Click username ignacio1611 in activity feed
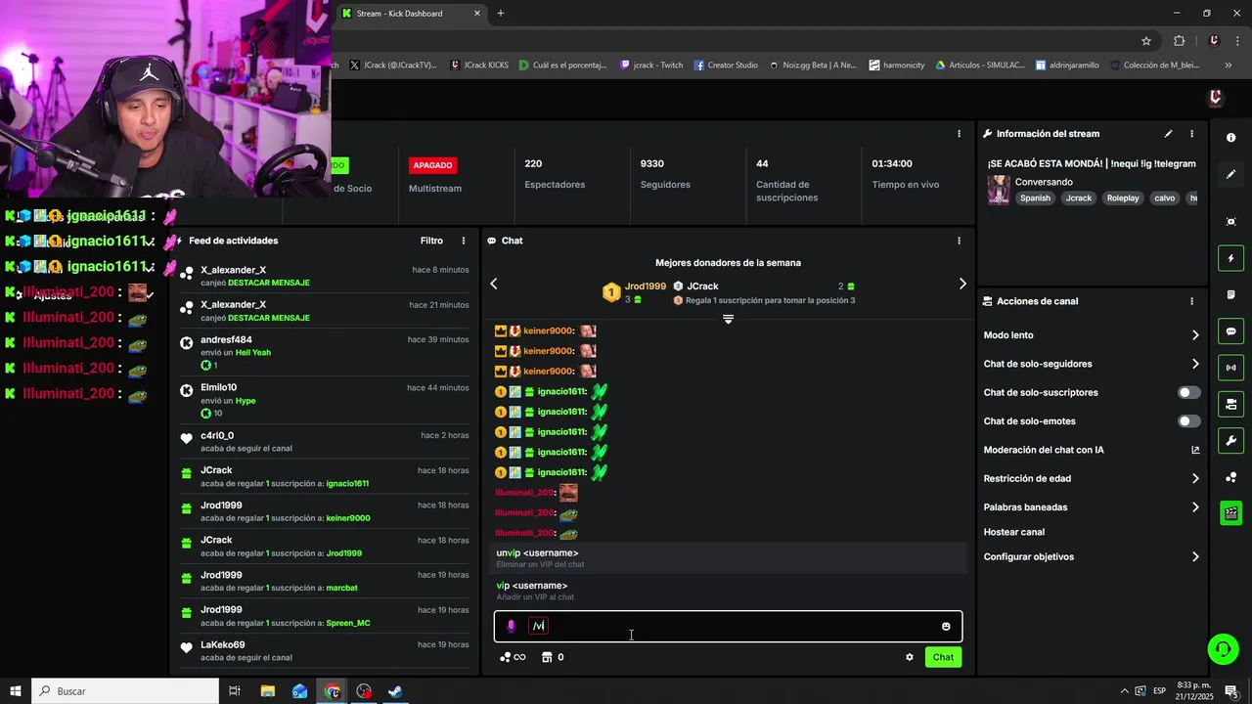The width and height of the screenshot is (1252, 704). pyautogui.click(x=347, y=484)
